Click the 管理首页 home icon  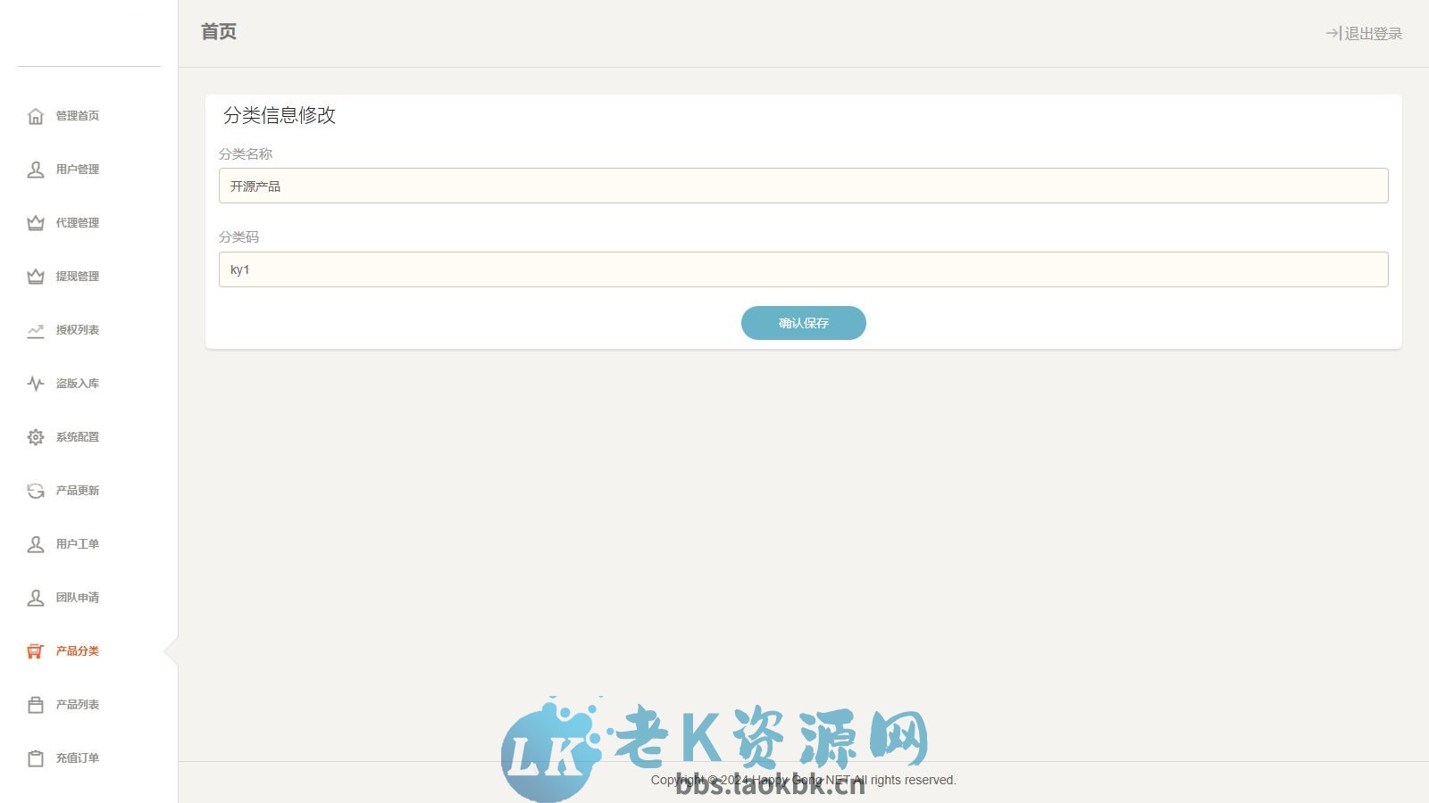[35, 115]
